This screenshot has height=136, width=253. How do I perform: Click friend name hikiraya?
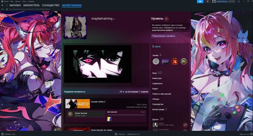tap(161, 123)
